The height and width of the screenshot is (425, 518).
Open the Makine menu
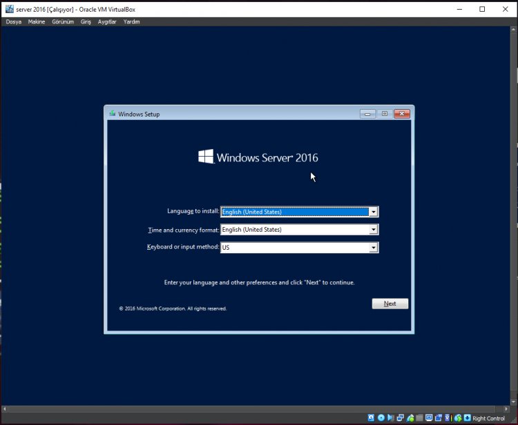pyautogui.click(x=37, y=22)
